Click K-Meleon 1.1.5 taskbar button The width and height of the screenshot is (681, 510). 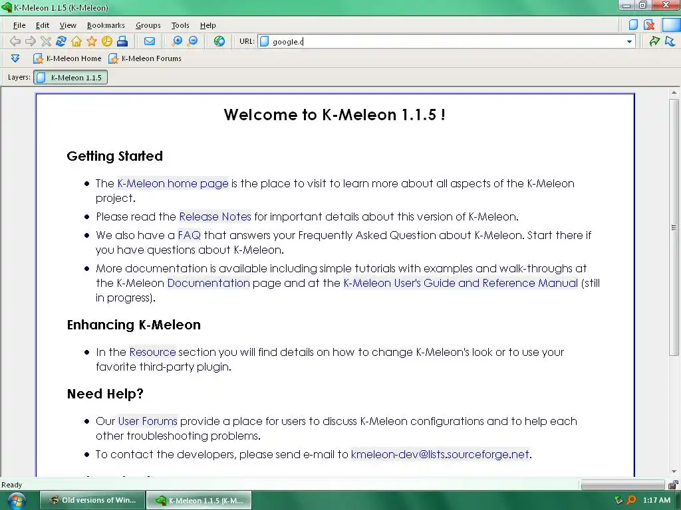pyautogui.click(x=199, y=500)
